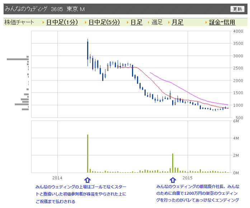Open the 日中足(1分) chart link
This screenshot has width=250, height=208.
click(x=62, y=22)
